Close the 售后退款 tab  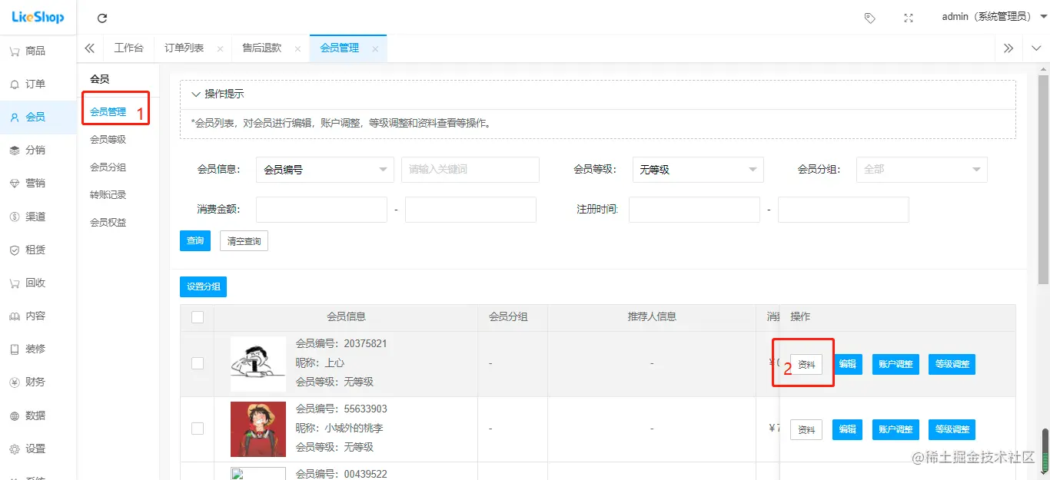297,48
